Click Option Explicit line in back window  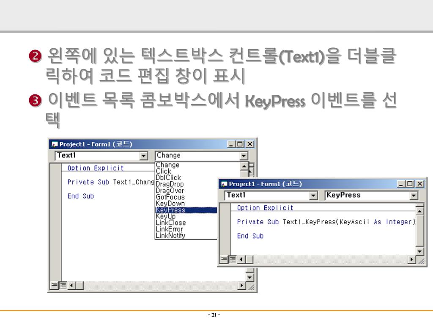(96, 168)
